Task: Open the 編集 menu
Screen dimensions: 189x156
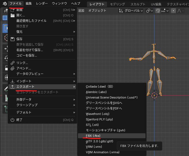Action: click(x=29, y=4)
